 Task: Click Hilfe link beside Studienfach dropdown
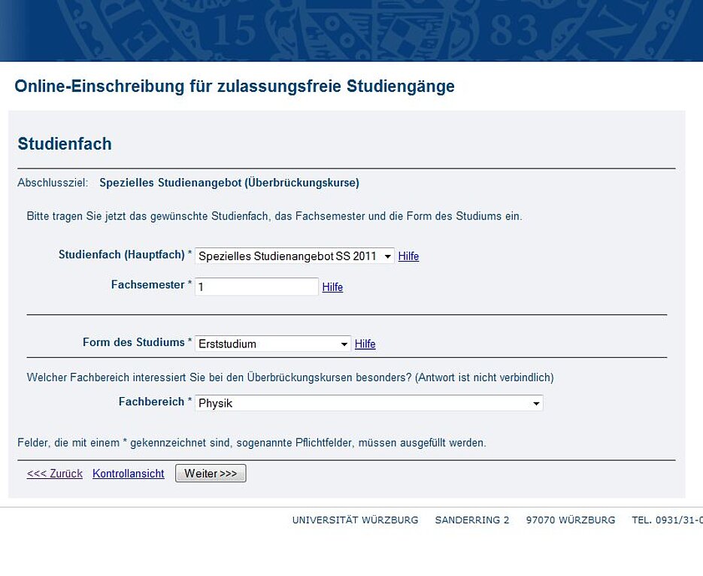408,256
